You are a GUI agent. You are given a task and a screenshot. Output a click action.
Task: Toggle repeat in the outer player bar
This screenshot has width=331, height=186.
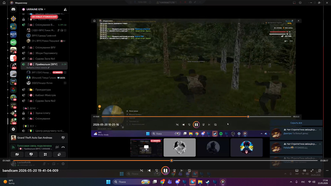pos(189,171)
